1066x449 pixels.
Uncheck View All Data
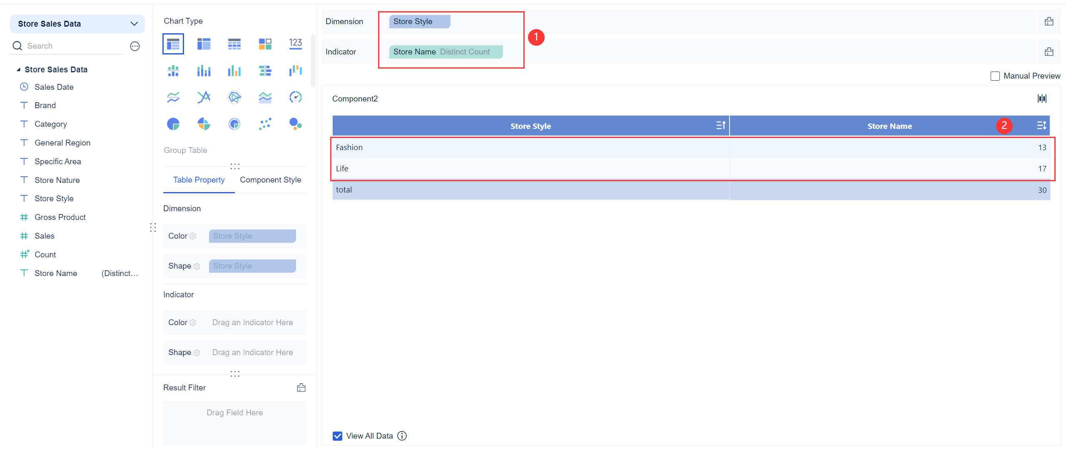click(337, 436)
